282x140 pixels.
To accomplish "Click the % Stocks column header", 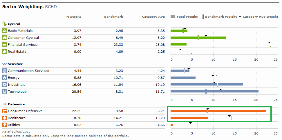I will [73, 17].
